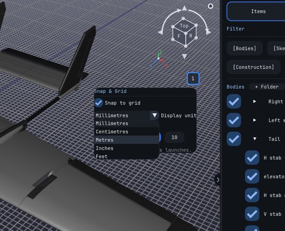The width and height of the screenshot is (285, 231).
Task: Toggle visibility of the elevator body
Action: click(252, 177)
